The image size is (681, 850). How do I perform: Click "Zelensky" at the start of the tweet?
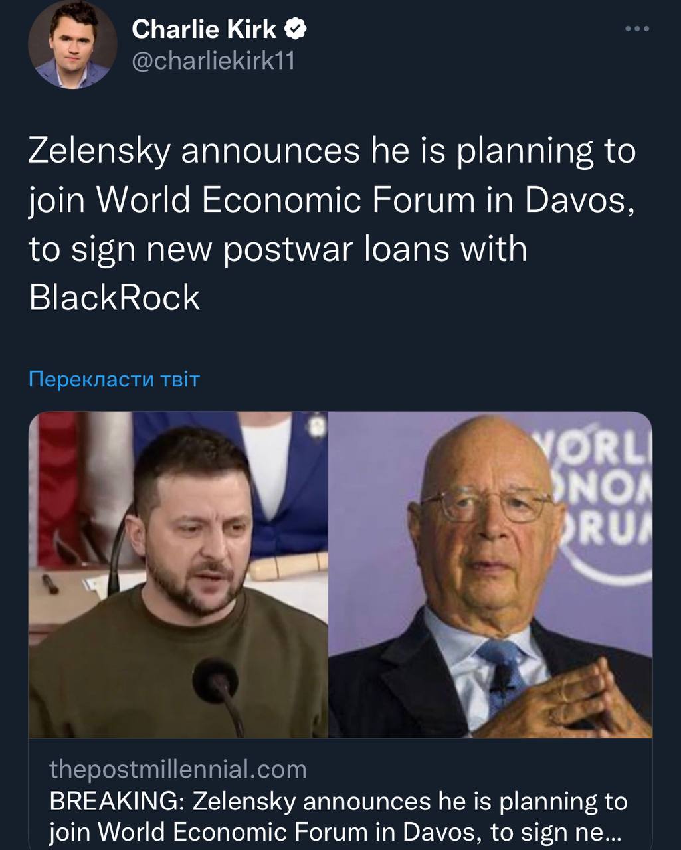tap(100, 151)
